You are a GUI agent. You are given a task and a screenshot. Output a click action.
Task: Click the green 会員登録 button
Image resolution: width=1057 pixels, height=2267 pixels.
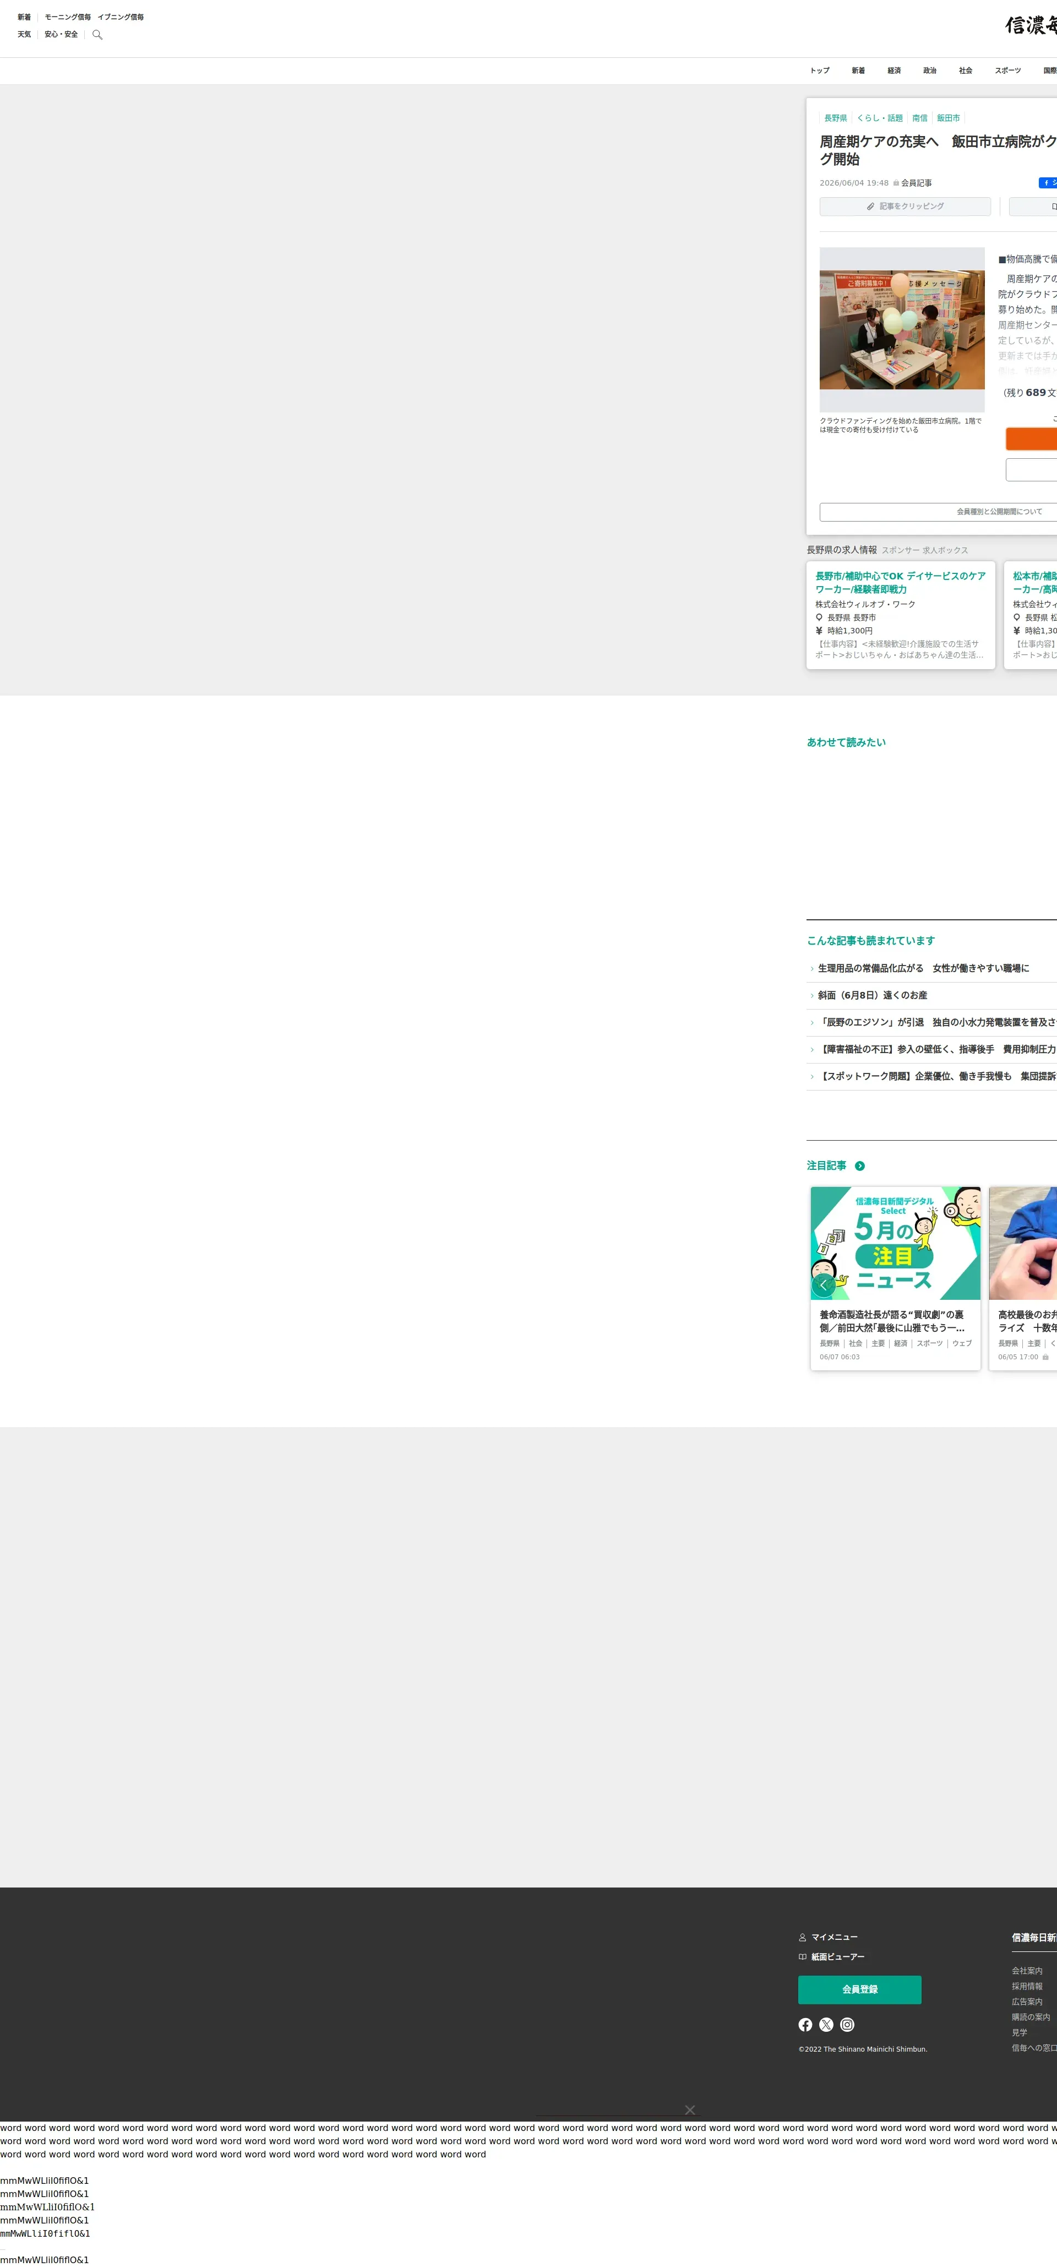860,1990
